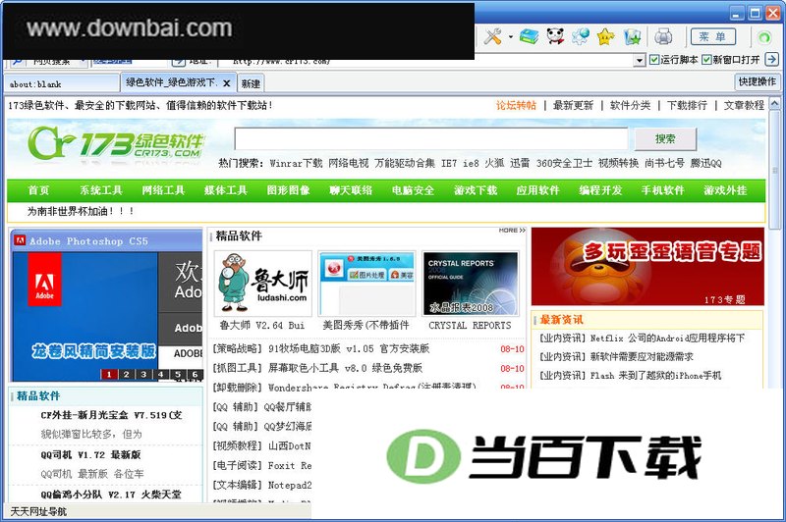786x522 pixels.
Task: Open the 游戏外挂 navigation item
Action: [x=725, y=190]
